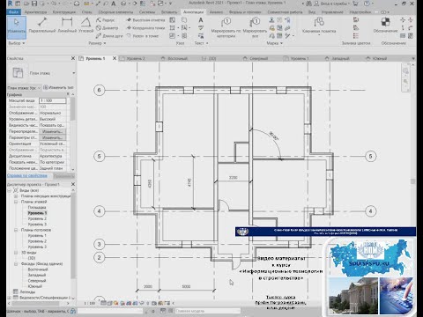Choose the Диаметр dimension tool
423x317 pixels.
click(107, 28)
